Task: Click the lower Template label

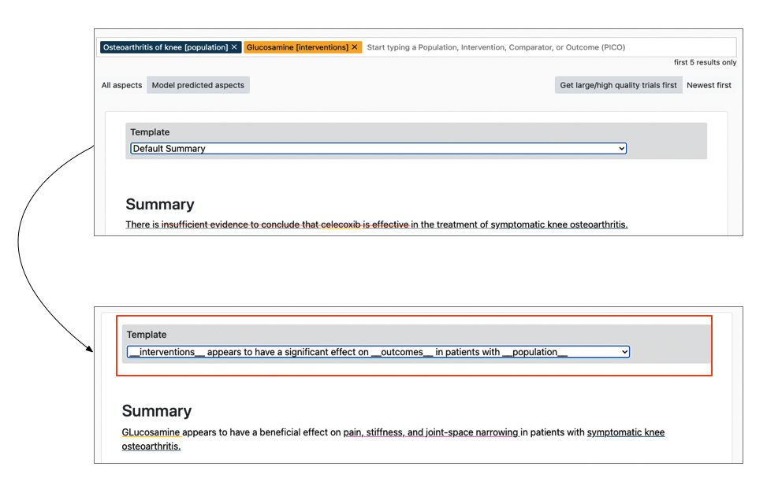Action: (x=147, y=335)
